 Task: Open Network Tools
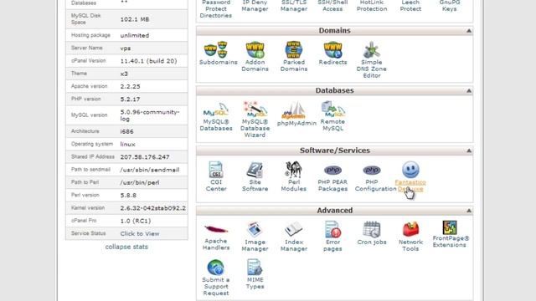tap(410, 229)
